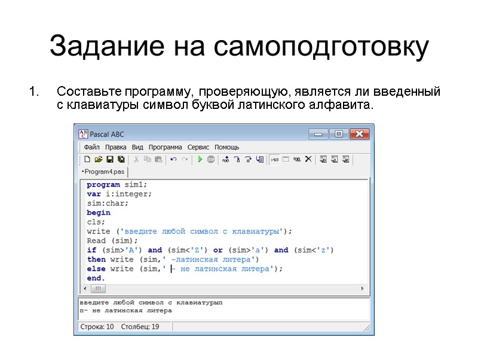Screen dimensions: 478x359
Task: Toggle the output window >123 icon
Action: point(275,159)
